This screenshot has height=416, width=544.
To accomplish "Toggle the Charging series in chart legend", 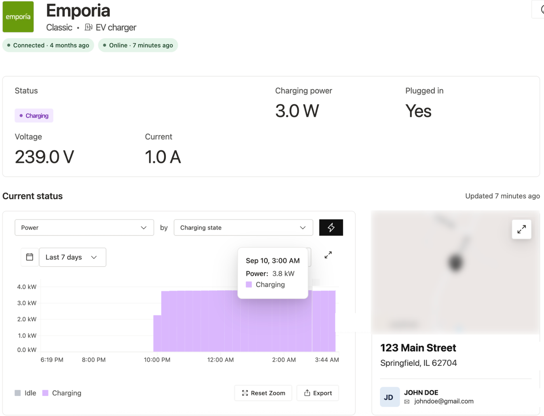I will (62, 393).
